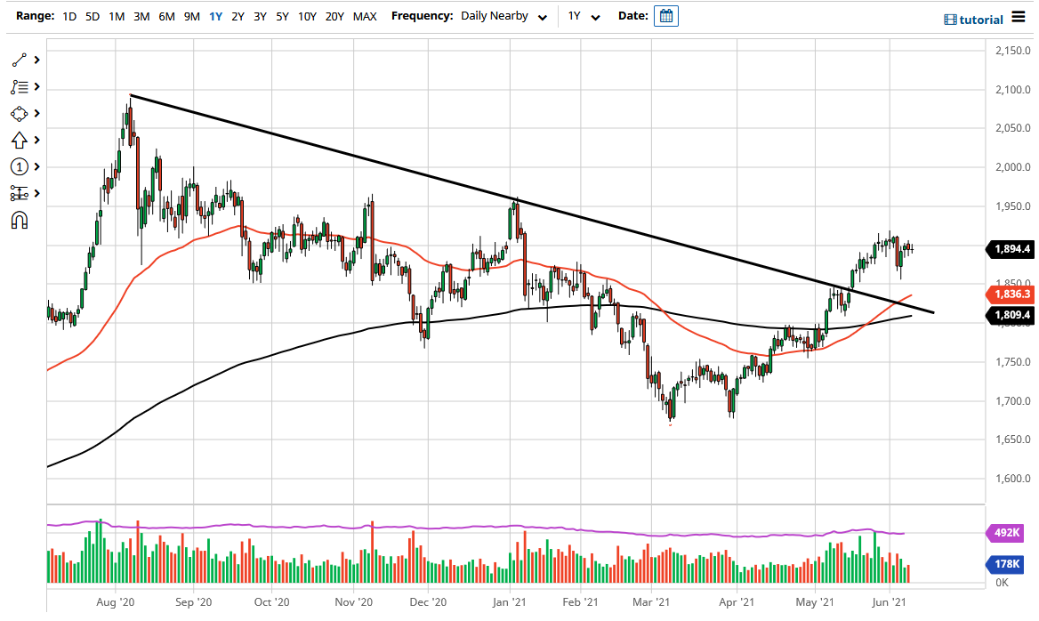Set range to 3M

coord(141,17)
